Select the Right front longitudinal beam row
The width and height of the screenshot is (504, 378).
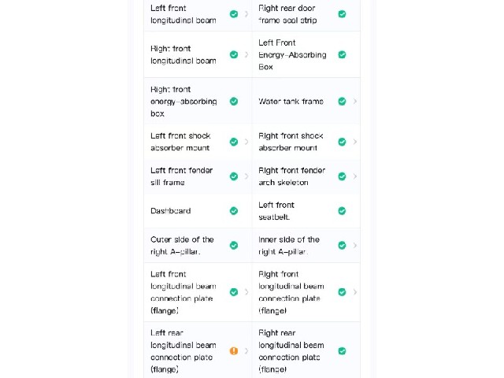[x=198, y=54]
